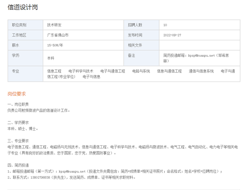Image resolution: width=250 pixels, height=190 pixels.
Task: Click the 广东省佛山市 location value
Action: (58, 35)
